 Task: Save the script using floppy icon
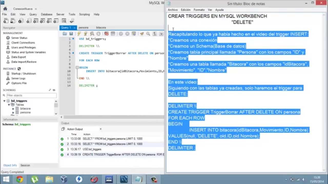71,34
